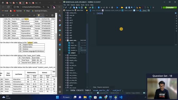Click the copy icon in HeidiSQL toolbar
The image size is (178, 100).
(x=74, y=7)
